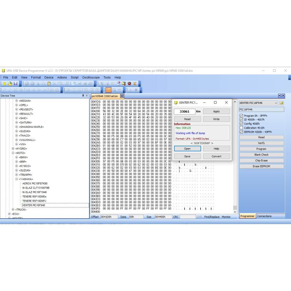
Task: Click the Chip Erase button
Action: coord(262,161)
